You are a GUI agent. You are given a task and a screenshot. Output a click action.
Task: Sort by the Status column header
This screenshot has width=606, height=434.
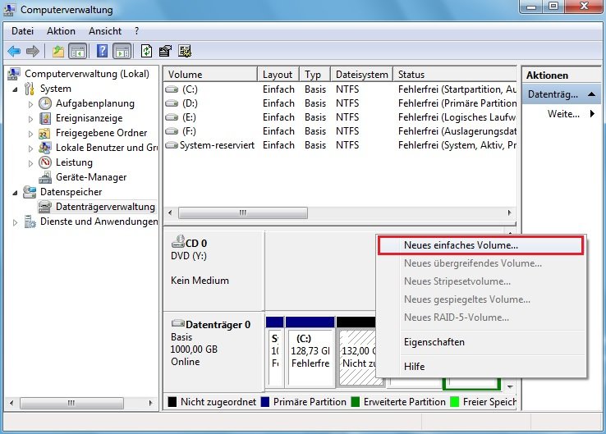tap(455, 74)
